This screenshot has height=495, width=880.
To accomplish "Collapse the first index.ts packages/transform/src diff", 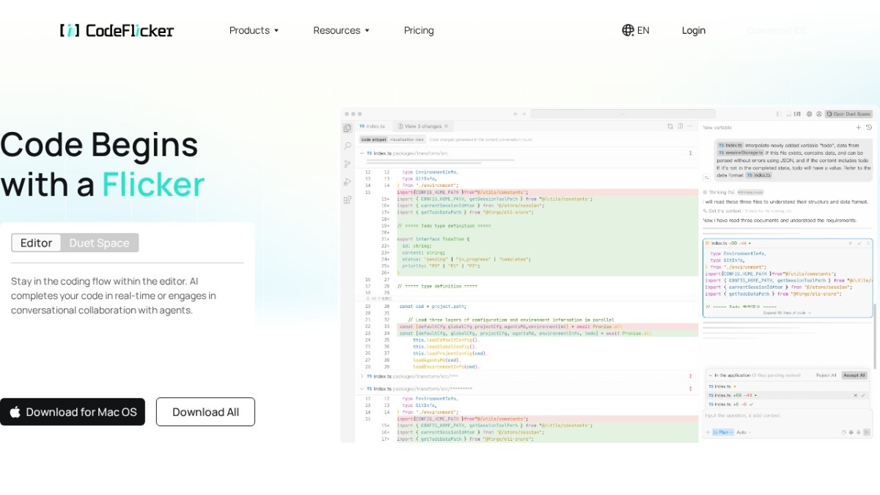I will (x=362, y=153).
